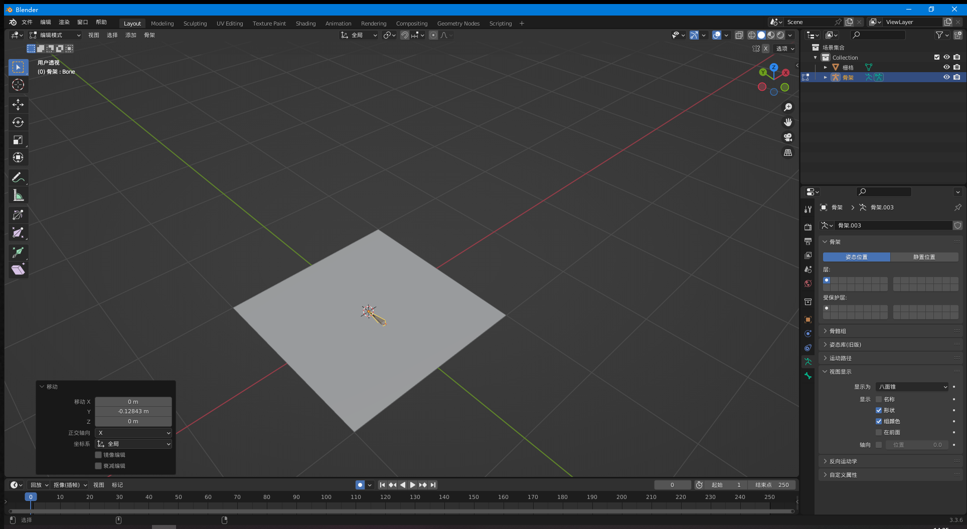
Task: Switch to the Shading workspace tab
Action: (305, 24)
